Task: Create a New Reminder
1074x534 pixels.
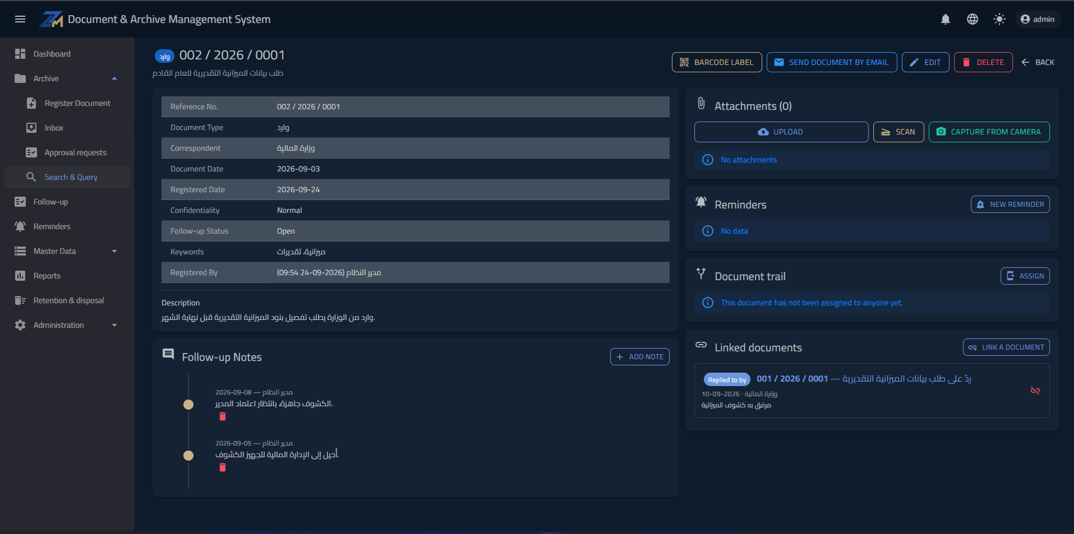Action: (x=1010, y=205)
